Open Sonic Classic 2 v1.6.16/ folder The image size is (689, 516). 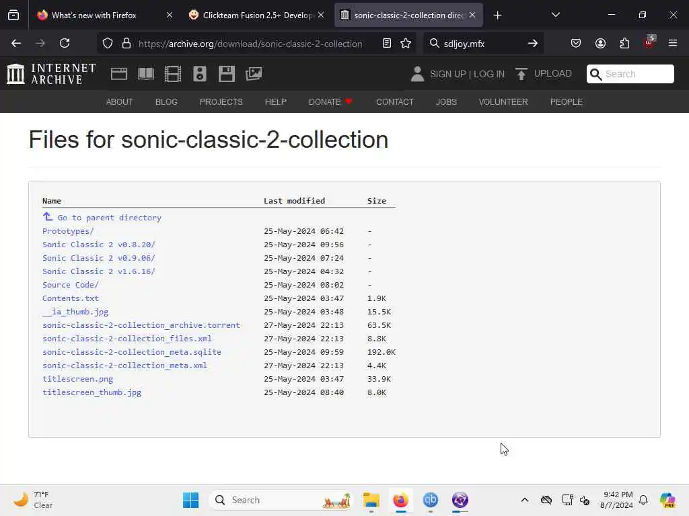(x=99, y=271)
